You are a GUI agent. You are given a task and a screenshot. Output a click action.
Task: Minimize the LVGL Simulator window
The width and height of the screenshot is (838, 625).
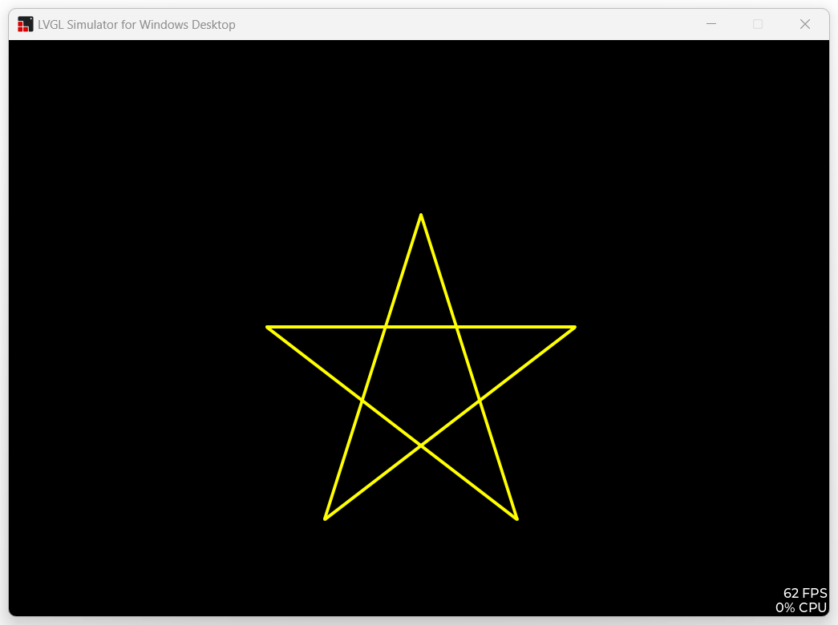(710, 24)
